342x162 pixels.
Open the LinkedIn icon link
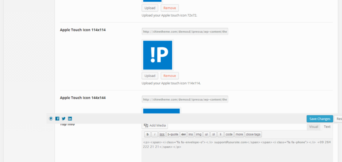(70, 119)
